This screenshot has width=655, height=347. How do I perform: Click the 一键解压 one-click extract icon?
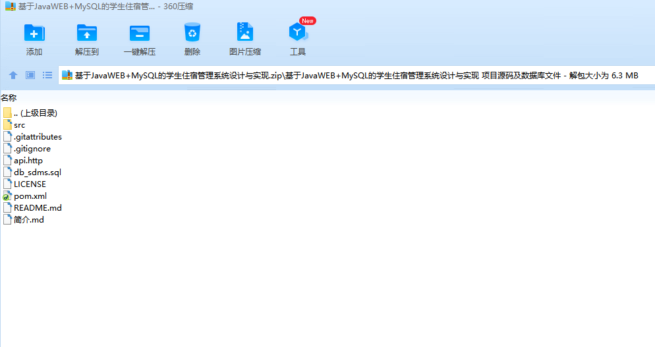point(140,34)
